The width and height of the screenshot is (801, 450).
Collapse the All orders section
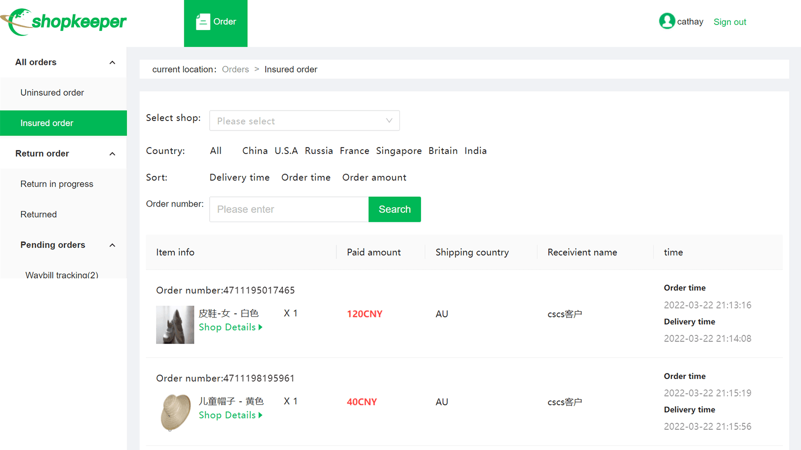click(112, 62)
